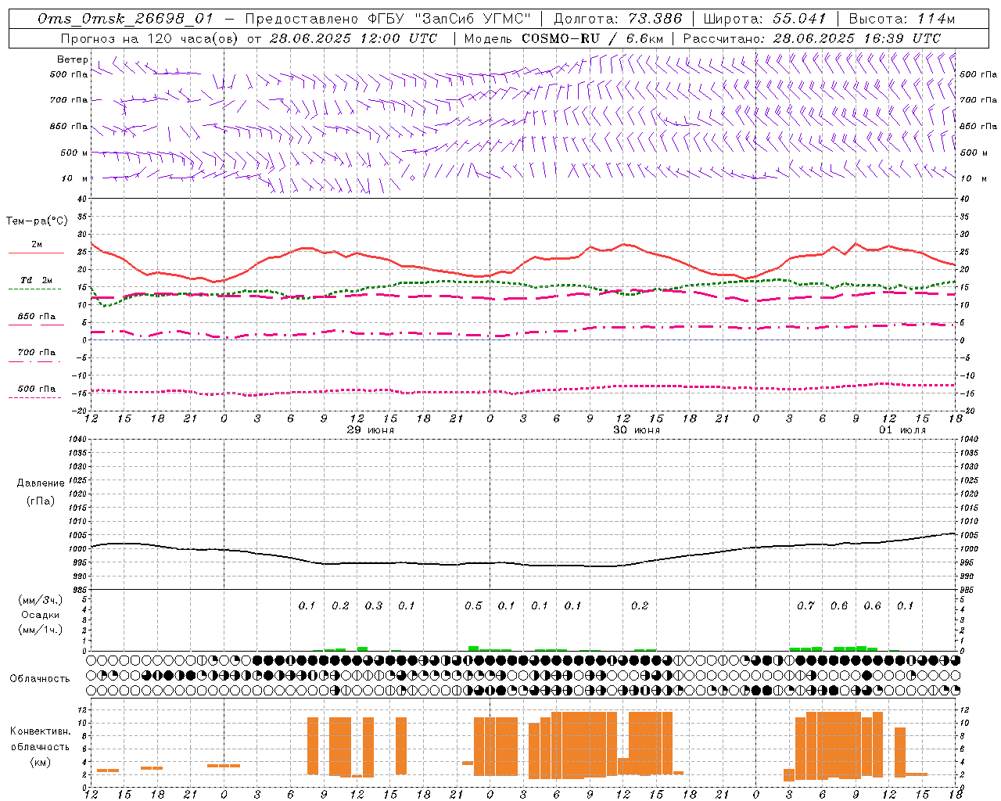
Task: Click the 0.5 precipitation amount value
Action: [473, 605]
